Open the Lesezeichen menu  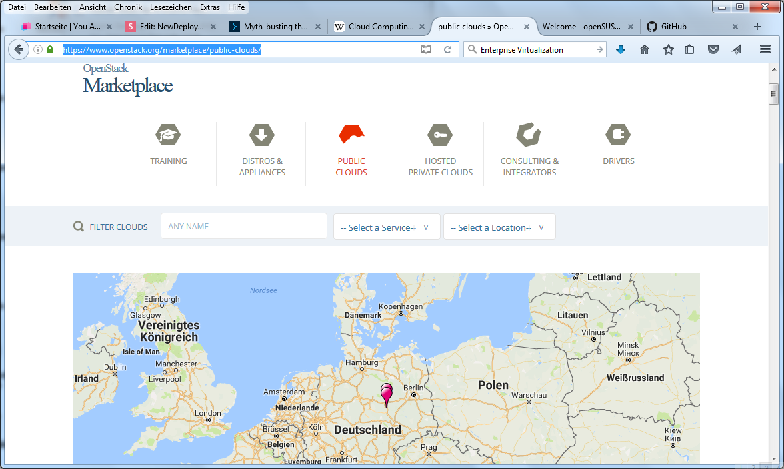tap(171, 7)
